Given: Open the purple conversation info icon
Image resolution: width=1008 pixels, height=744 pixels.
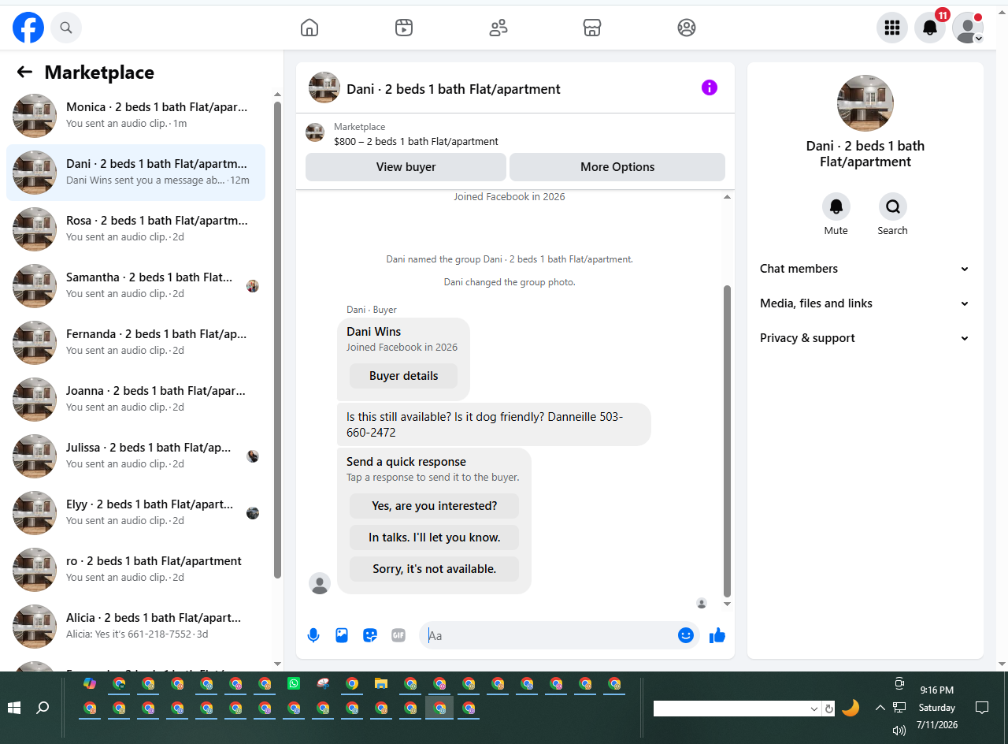Looking at the screenshot, I should click(710, 87).
